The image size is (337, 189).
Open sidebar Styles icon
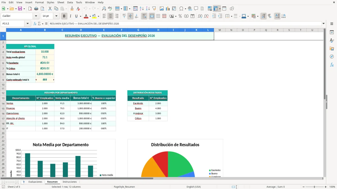332,40
